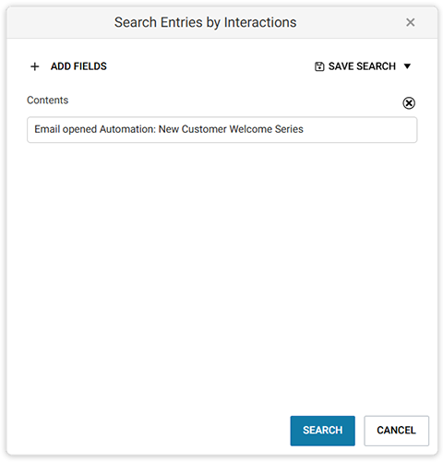
Task: Click the floppy disk save icon
Action: 319,66
